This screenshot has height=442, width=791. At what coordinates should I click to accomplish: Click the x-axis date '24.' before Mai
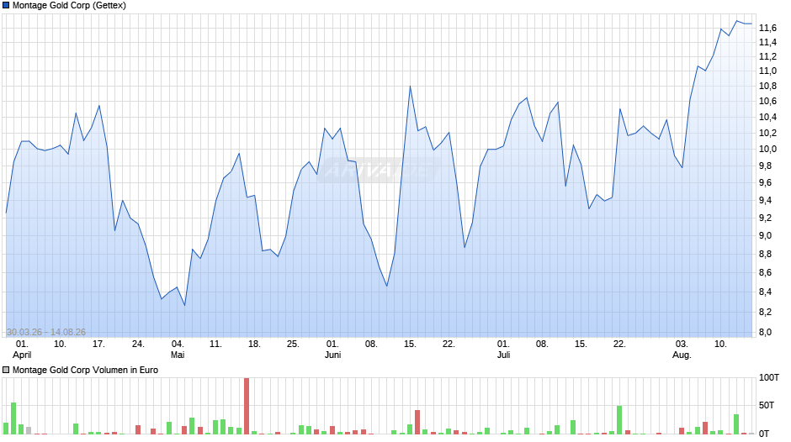tap(138, 344)
